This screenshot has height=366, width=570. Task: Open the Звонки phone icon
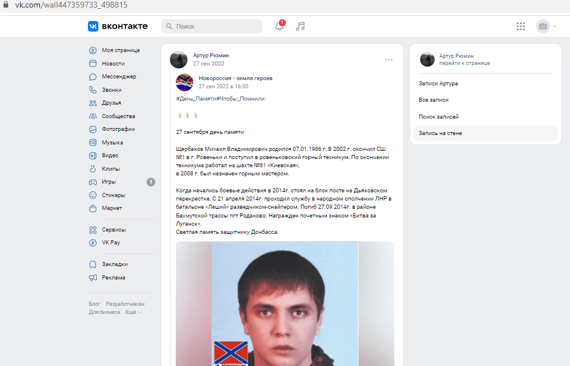pos(93,90)
